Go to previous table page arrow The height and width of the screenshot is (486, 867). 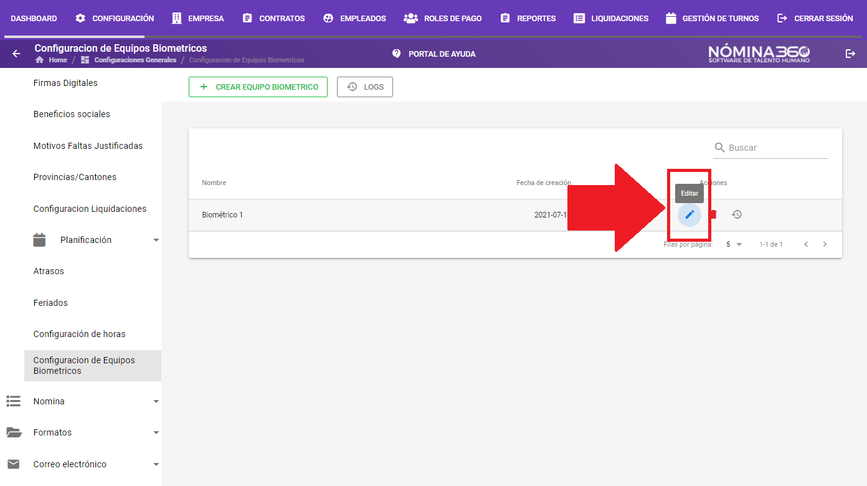pyautogui.click(x=806, y=244)
